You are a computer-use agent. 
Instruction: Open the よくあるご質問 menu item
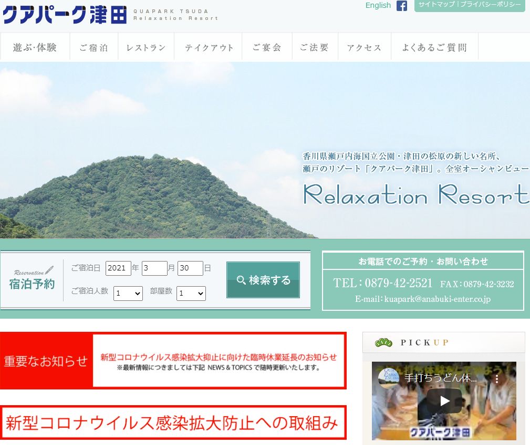[434, 47]
